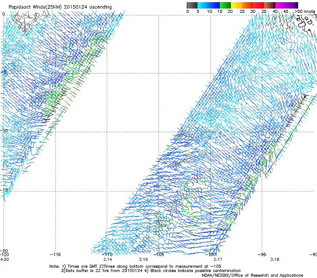317x278 pixels.
Task: Click the yellow 20-25 knots color segment
Action: point(236,5)
